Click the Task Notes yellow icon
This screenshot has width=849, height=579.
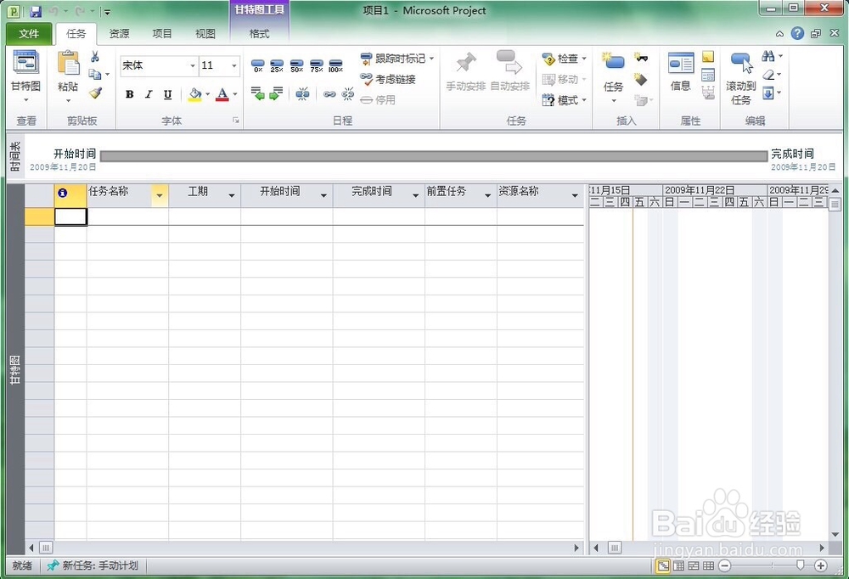coord(708,56)
